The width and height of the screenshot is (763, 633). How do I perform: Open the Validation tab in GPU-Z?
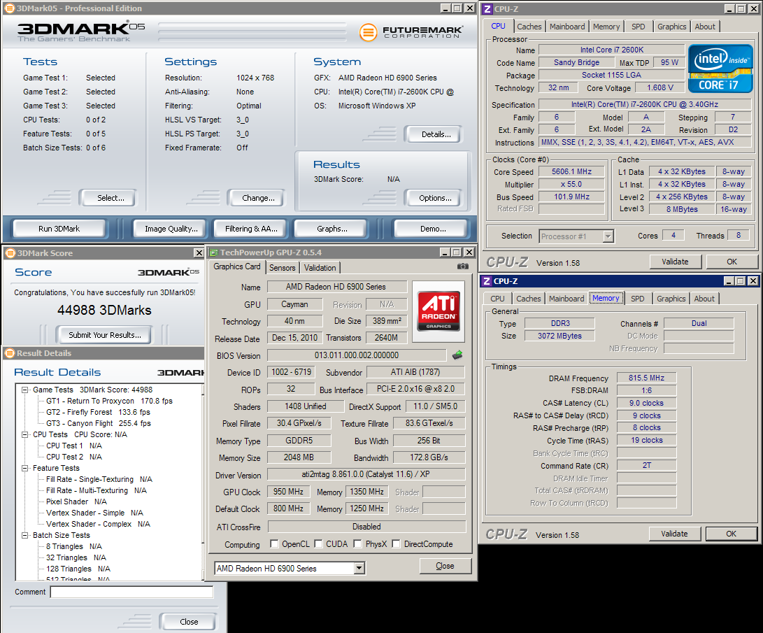point(320,268)
